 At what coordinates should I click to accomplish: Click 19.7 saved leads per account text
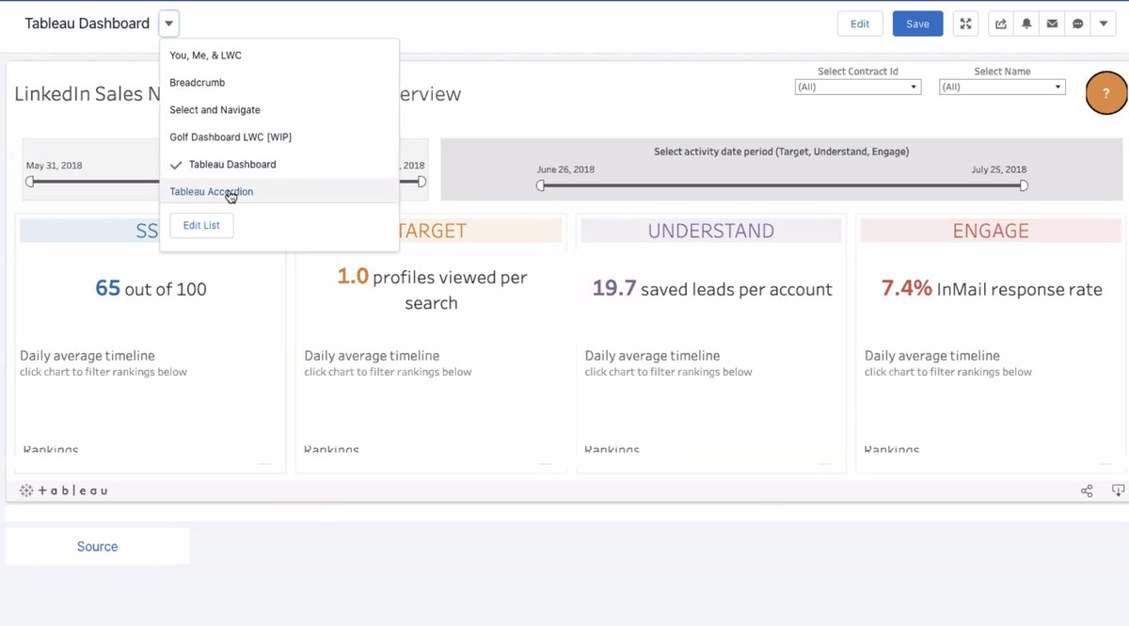712,288
